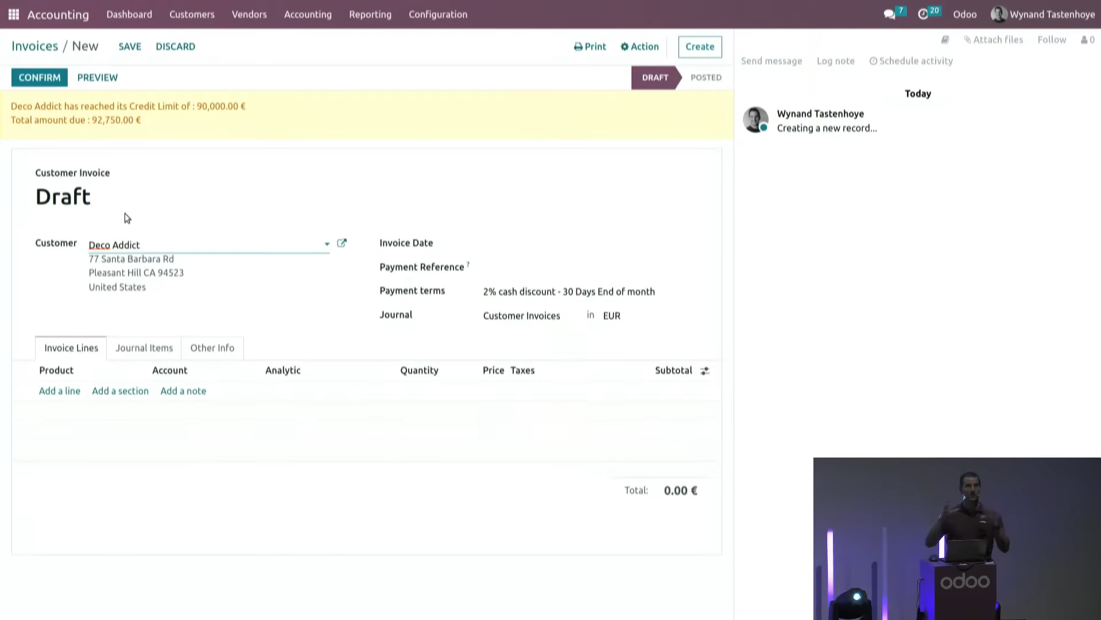Open the external link icon next to Customer
1101x620 pixels.
(x=342, y=243)
